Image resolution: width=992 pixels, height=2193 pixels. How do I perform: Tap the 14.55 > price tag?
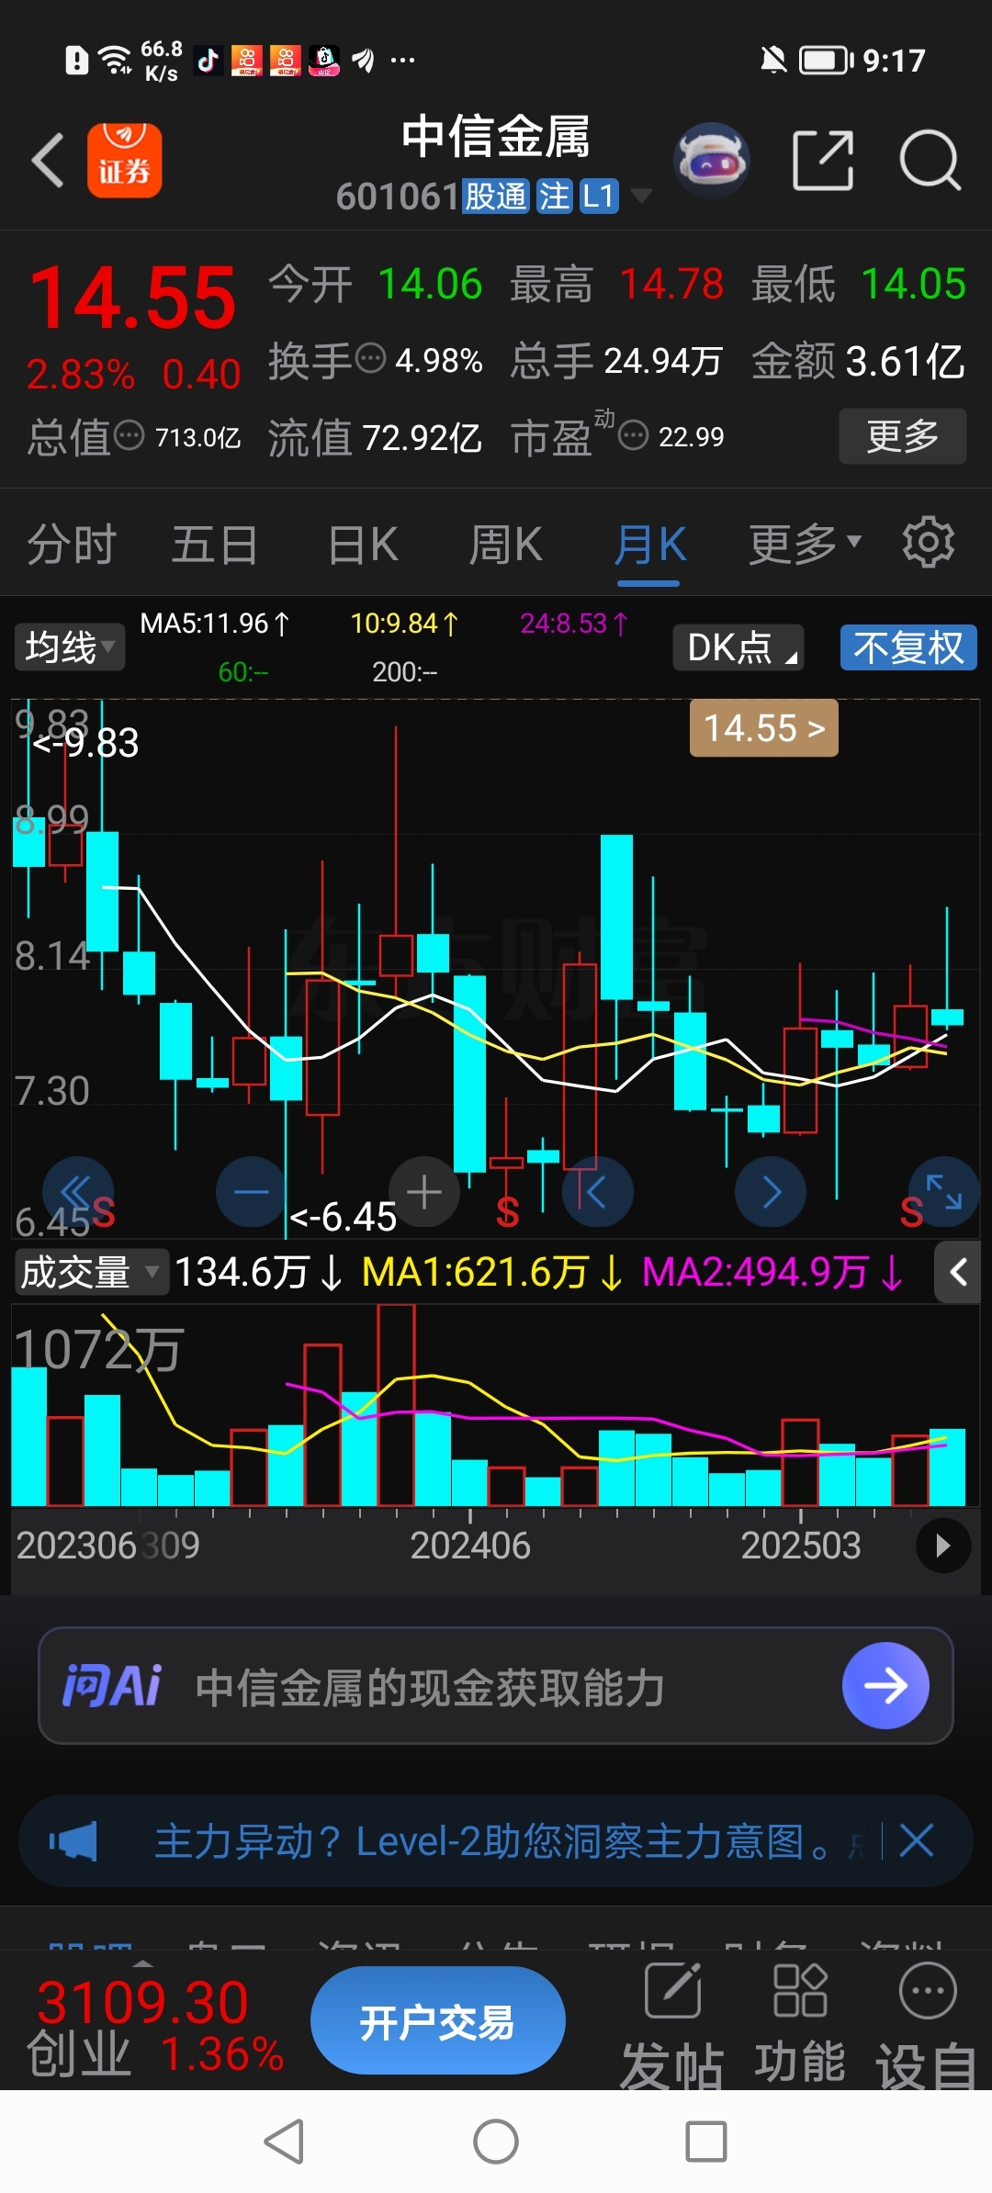pos(764,728)
